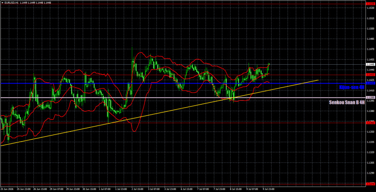
Task: Click the 1.1274 bottom red price tag
Action: point(371,184)
